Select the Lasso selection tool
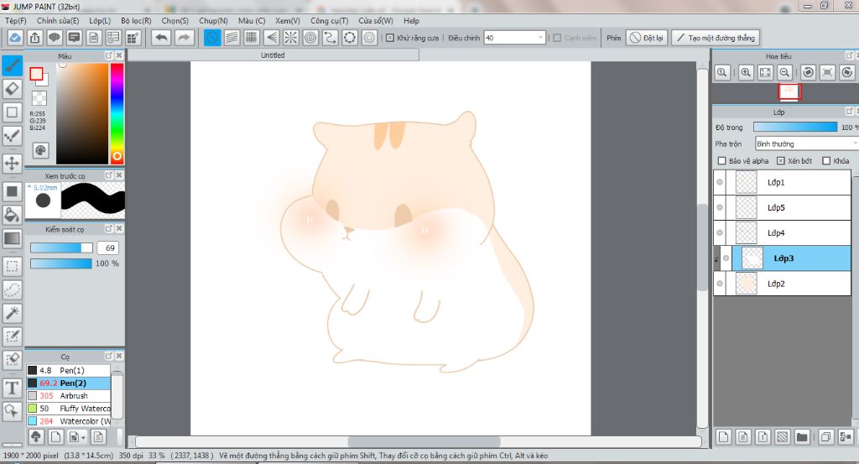859x464 pixels. 12,289
